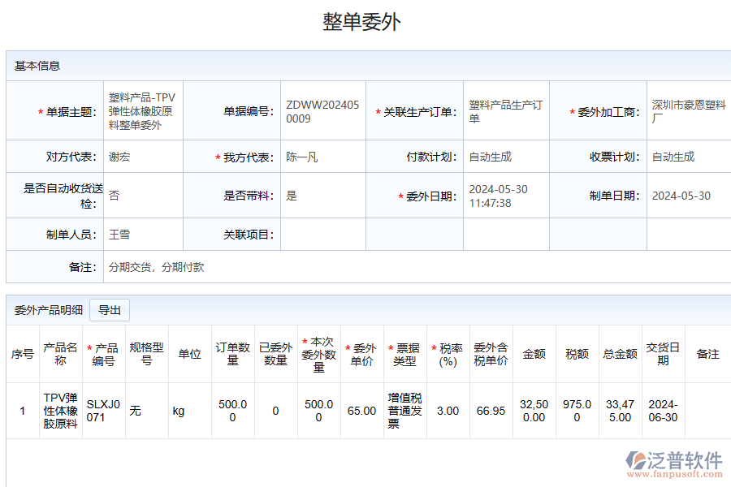Click the 票据类型 value 增值税普通发票
The image size is (731, 487).
coord(404,410)
